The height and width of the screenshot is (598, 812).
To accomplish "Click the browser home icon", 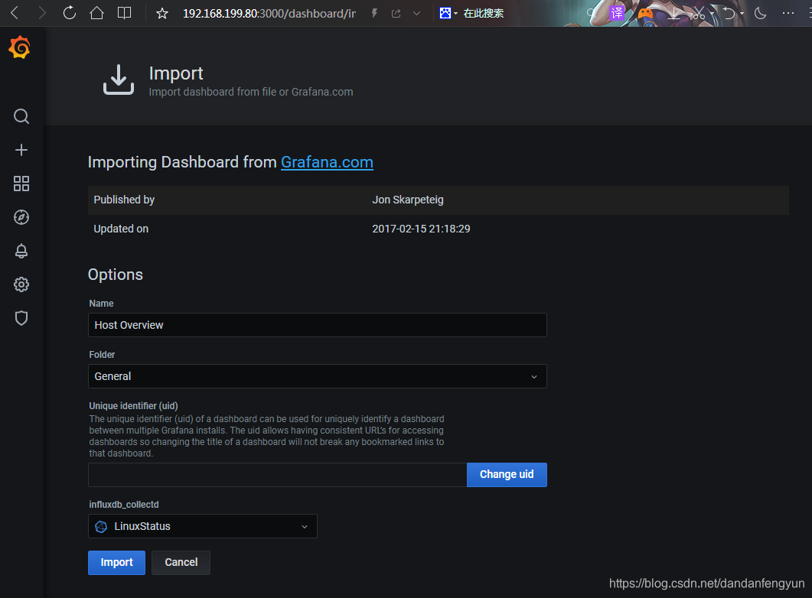I will (x=97, y=13).
